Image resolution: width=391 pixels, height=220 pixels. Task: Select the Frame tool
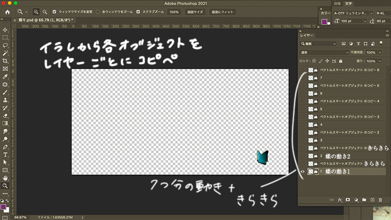5,69
